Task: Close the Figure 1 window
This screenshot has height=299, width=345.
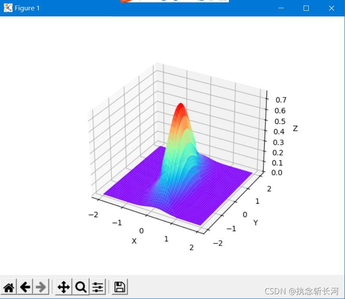Action: click(x=332, y=8)
